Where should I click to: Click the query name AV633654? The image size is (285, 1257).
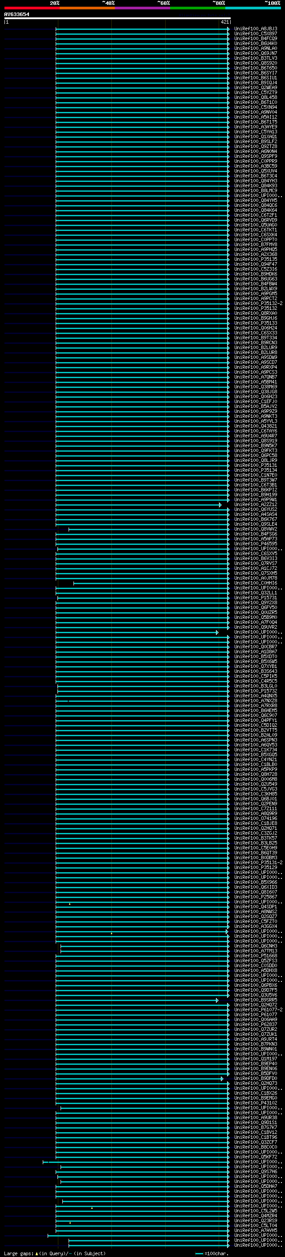coord(16,15)
